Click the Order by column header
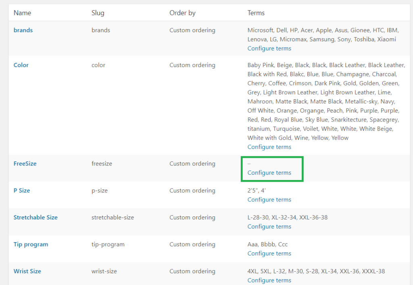This screenshot has width=413, height=285. pyautogui.click(x=183, y=13)
